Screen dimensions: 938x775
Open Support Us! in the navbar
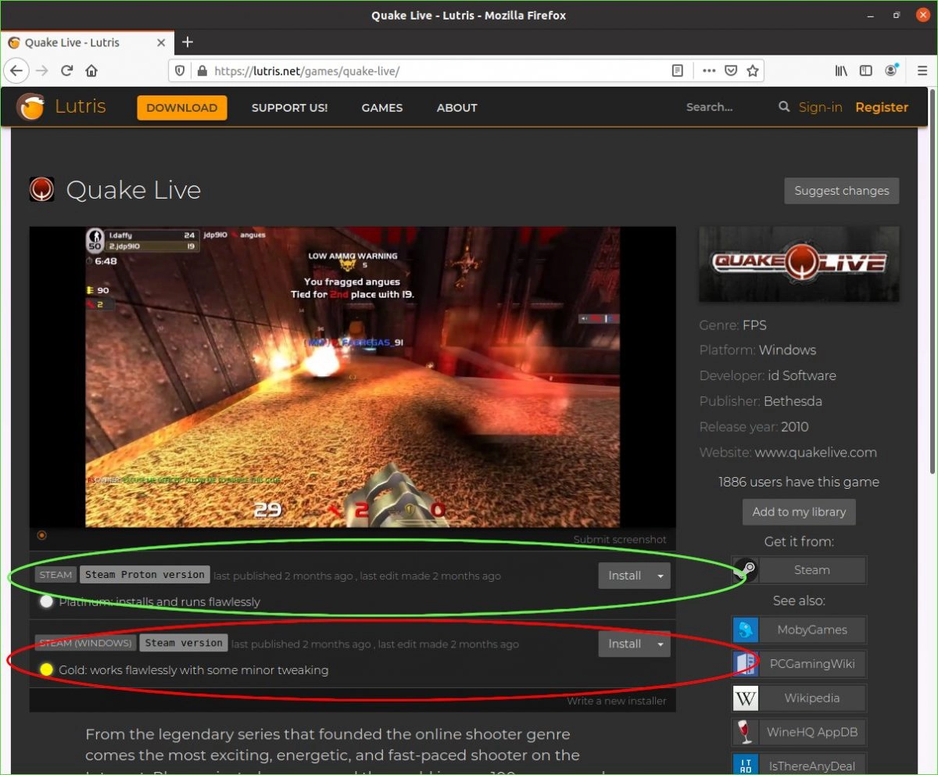pyautogui.click(x=289, y=108)
